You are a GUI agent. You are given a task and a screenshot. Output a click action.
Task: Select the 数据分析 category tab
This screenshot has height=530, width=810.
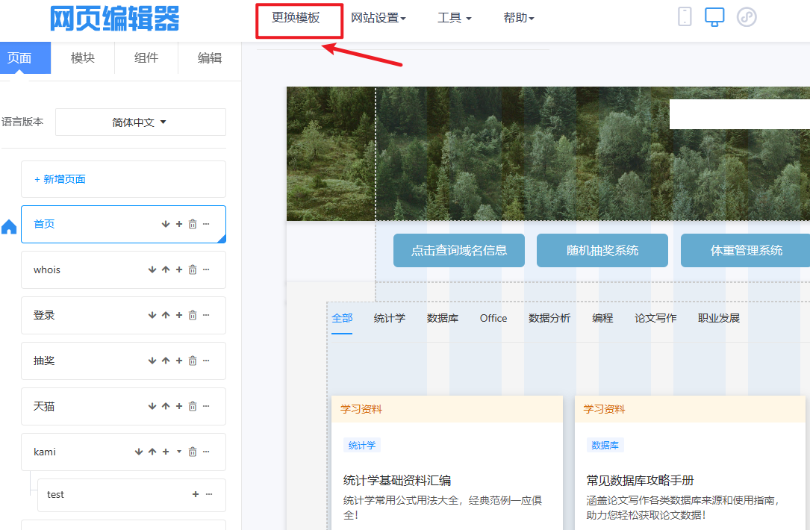[x=549, y=318]
